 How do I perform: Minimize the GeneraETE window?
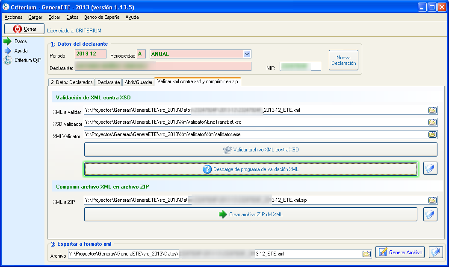tap(422, 7)
